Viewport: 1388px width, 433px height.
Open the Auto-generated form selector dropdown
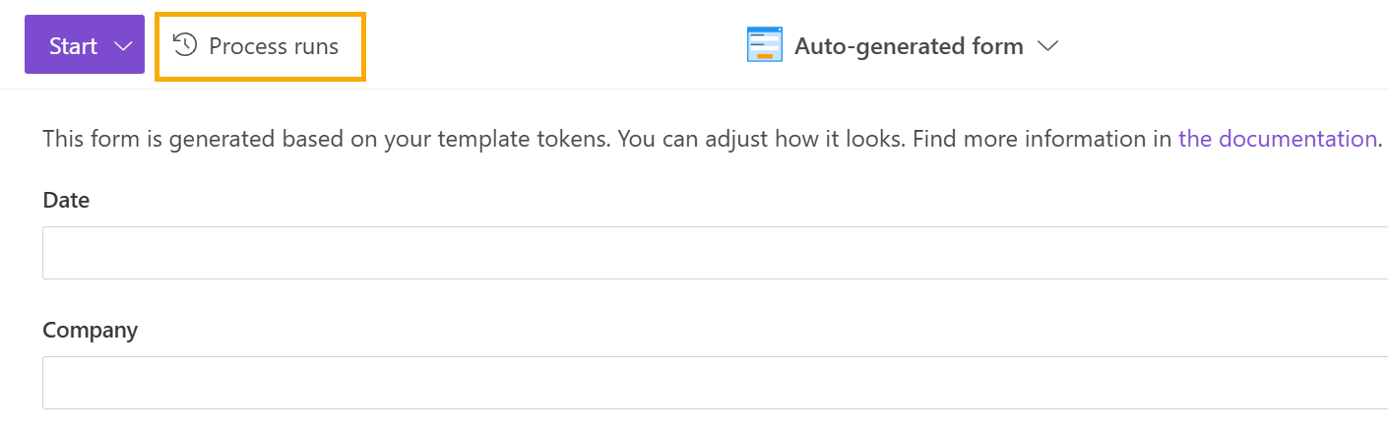pyautogui.click(x=903, y=45)
